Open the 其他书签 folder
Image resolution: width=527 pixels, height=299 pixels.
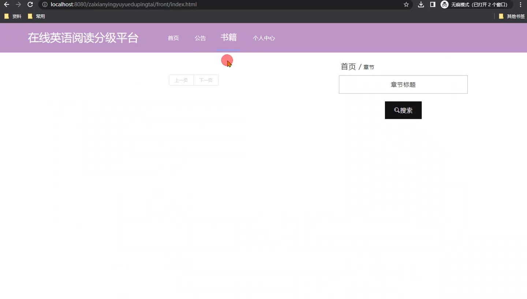point(512,16)
